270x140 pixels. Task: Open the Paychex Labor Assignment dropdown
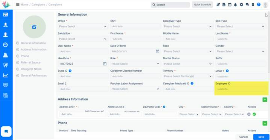[x=135, y=89]
